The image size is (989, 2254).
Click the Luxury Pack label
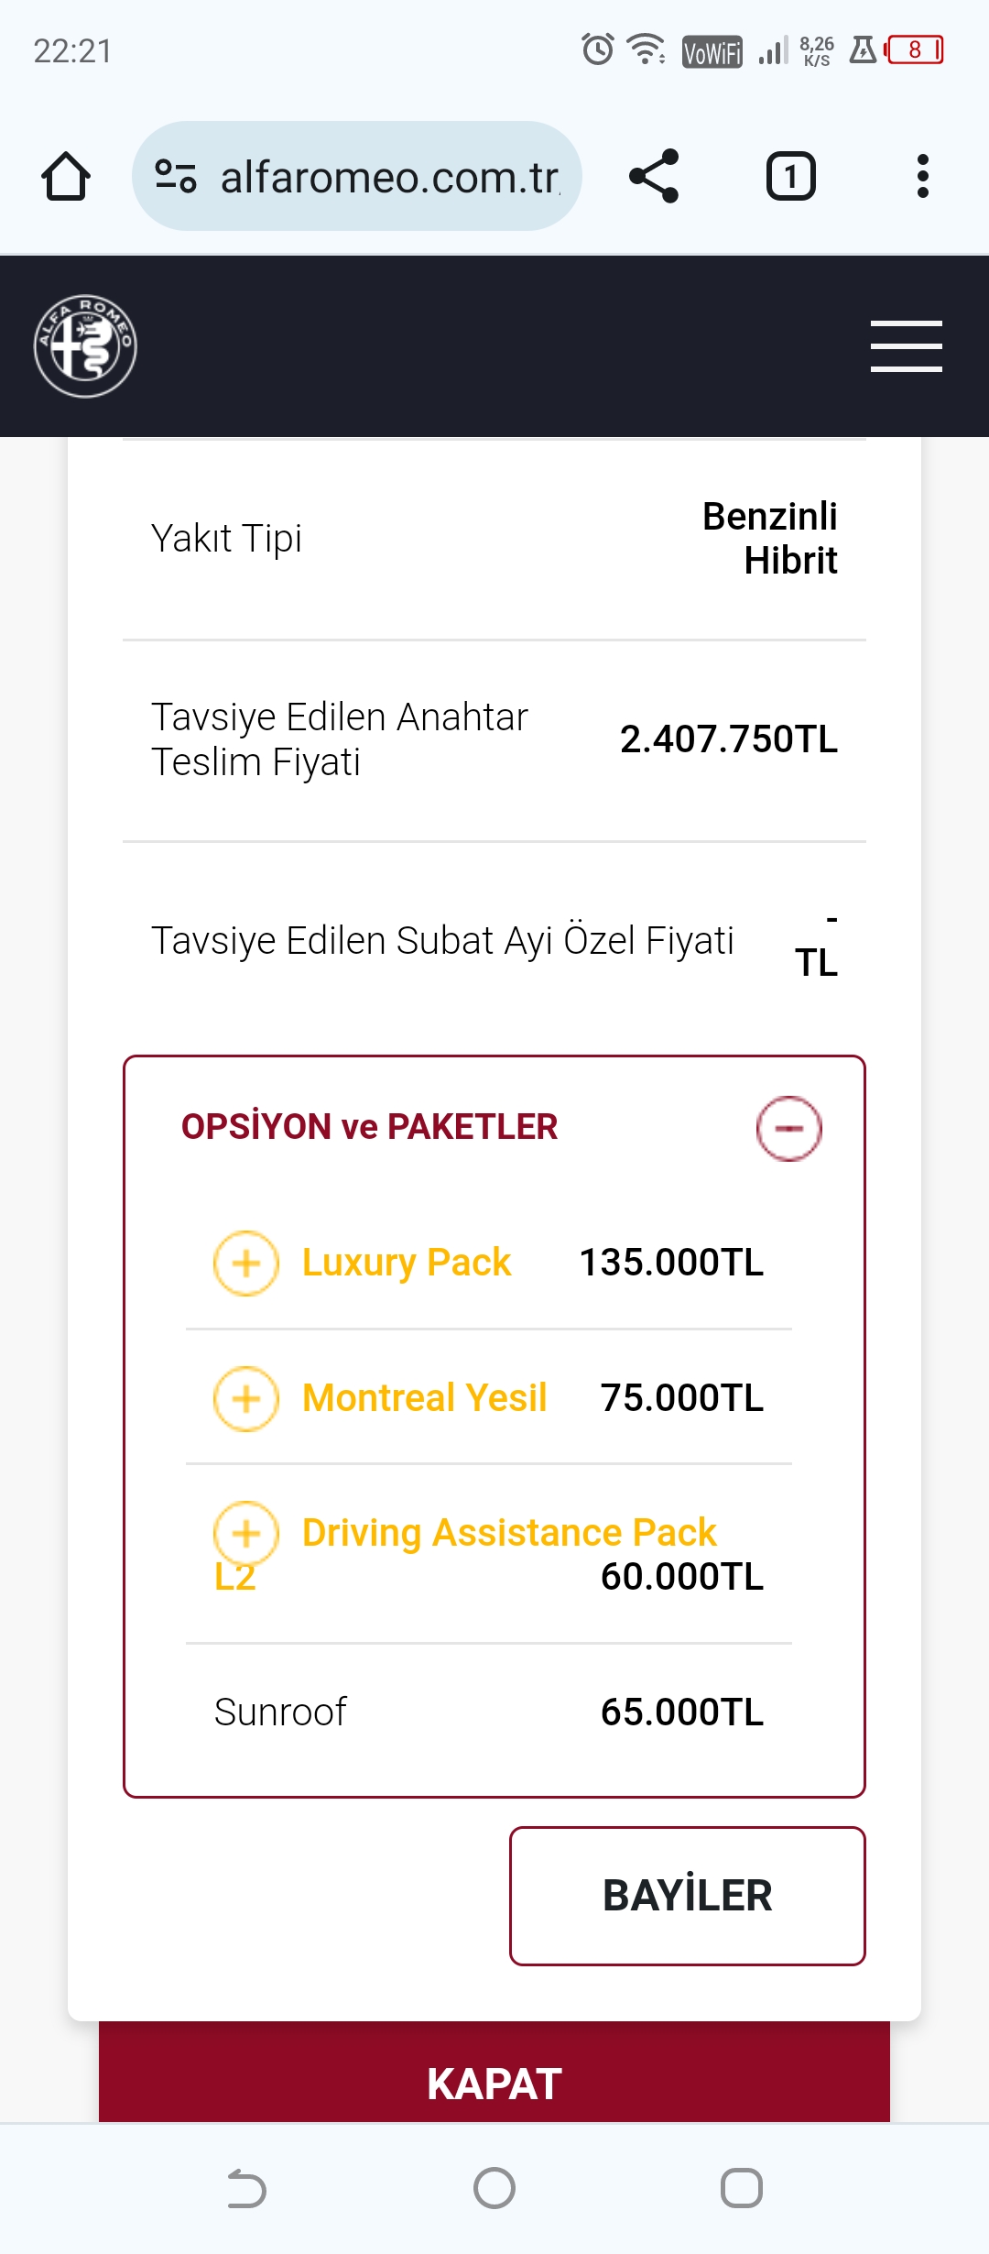pyautogui.click(x=407, y=1263)
